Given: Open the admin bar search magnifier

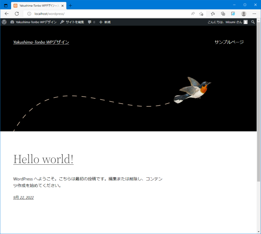Looking at the screenshot, I should 253,22.
